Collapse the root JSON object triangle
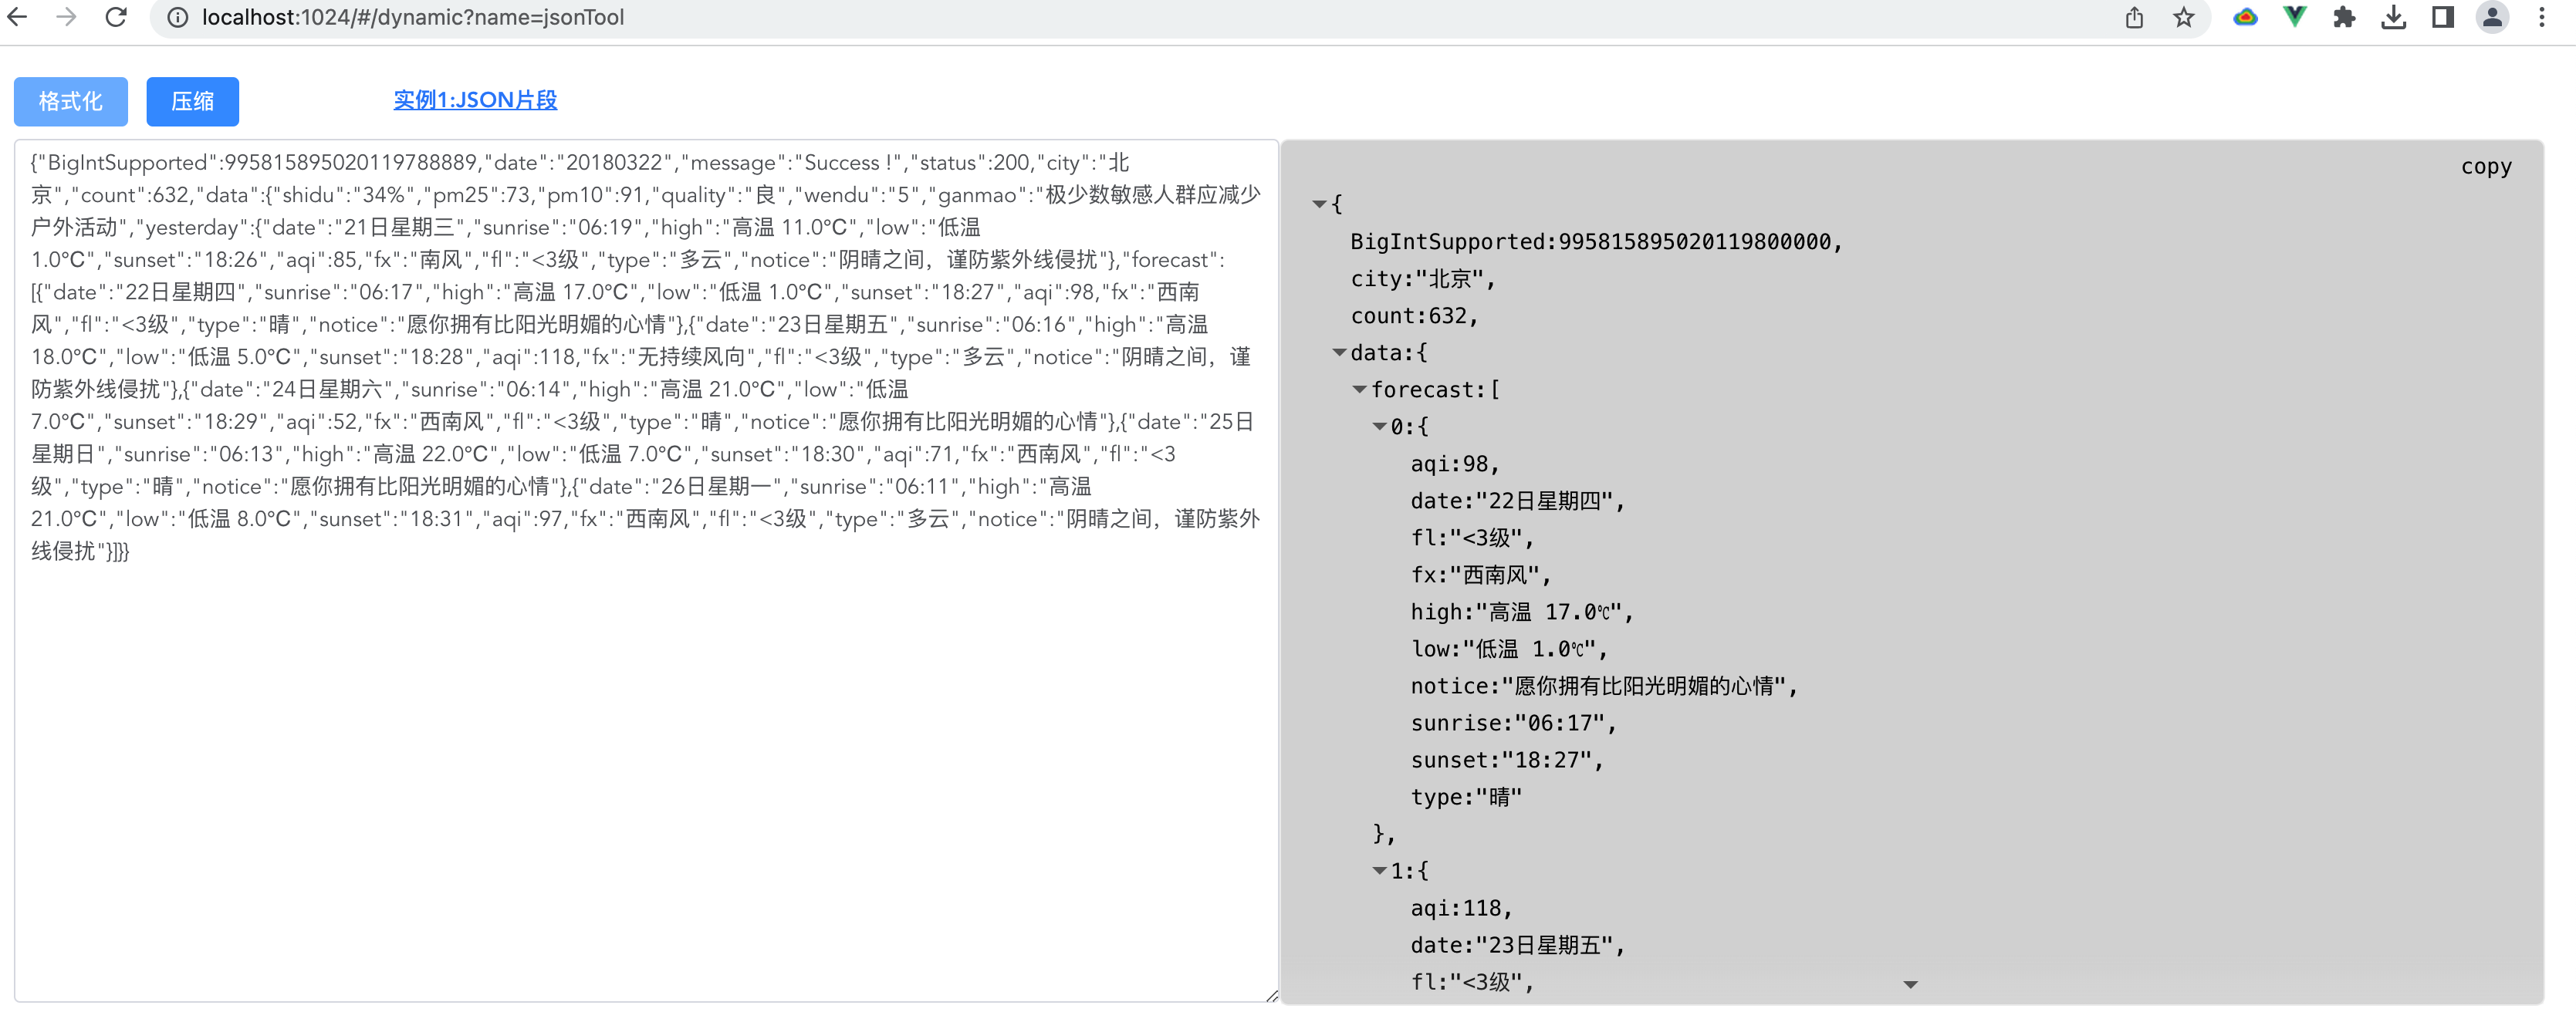Image resolution: width=2576 pixels, height=1012 pixels. [x=1319, y=204]
